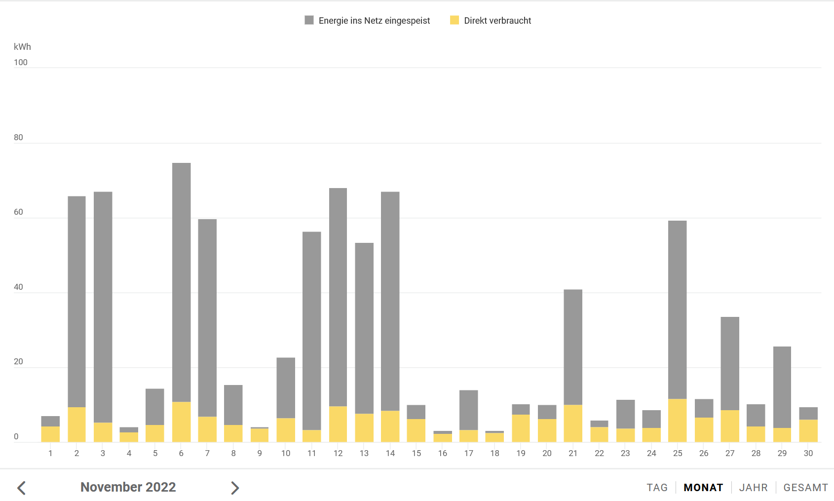Switch to the JAHR view

(753, 488)
